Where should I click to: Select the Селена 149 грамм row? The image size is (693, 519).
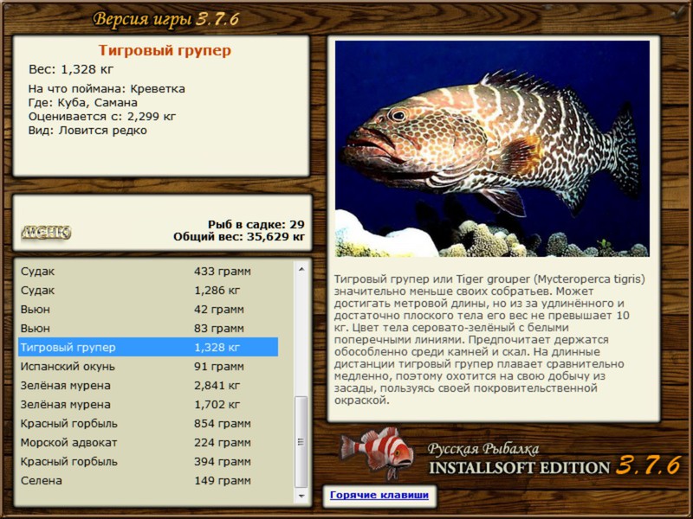coord(148,480)
